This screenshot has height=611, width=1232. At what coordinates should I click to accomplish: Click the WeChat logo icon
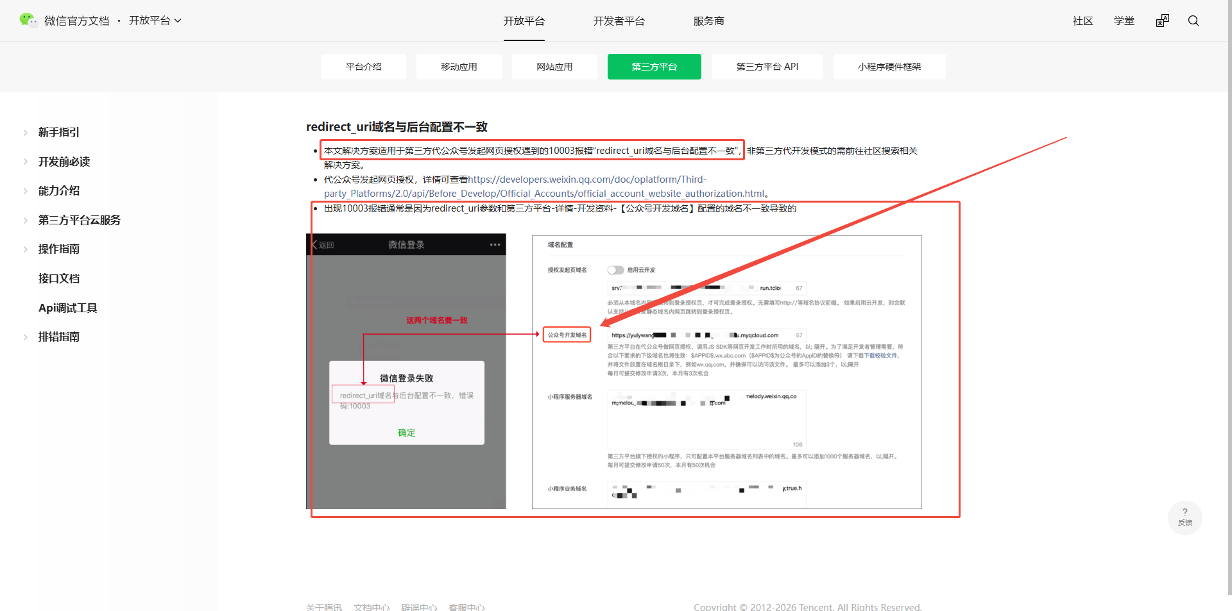(28, 21)
